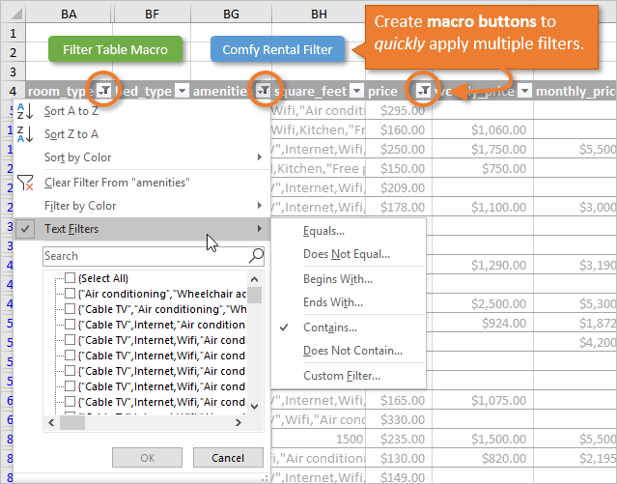617x484 pixels.
Task: Click the search magnifier icon
Action: click(256, 256)
